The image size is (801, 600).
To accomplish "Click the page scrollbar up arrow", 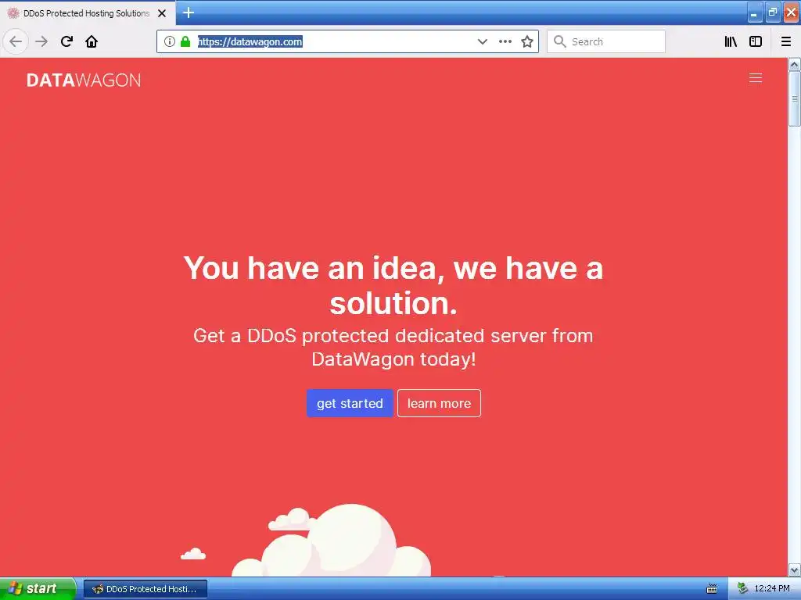I will (x=795, y=64).
